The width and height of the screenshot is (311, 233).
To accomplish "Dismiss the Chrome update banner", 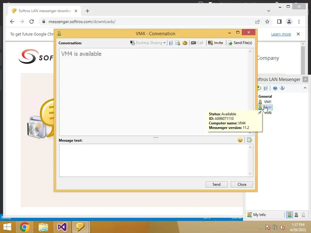I will 298,34.
